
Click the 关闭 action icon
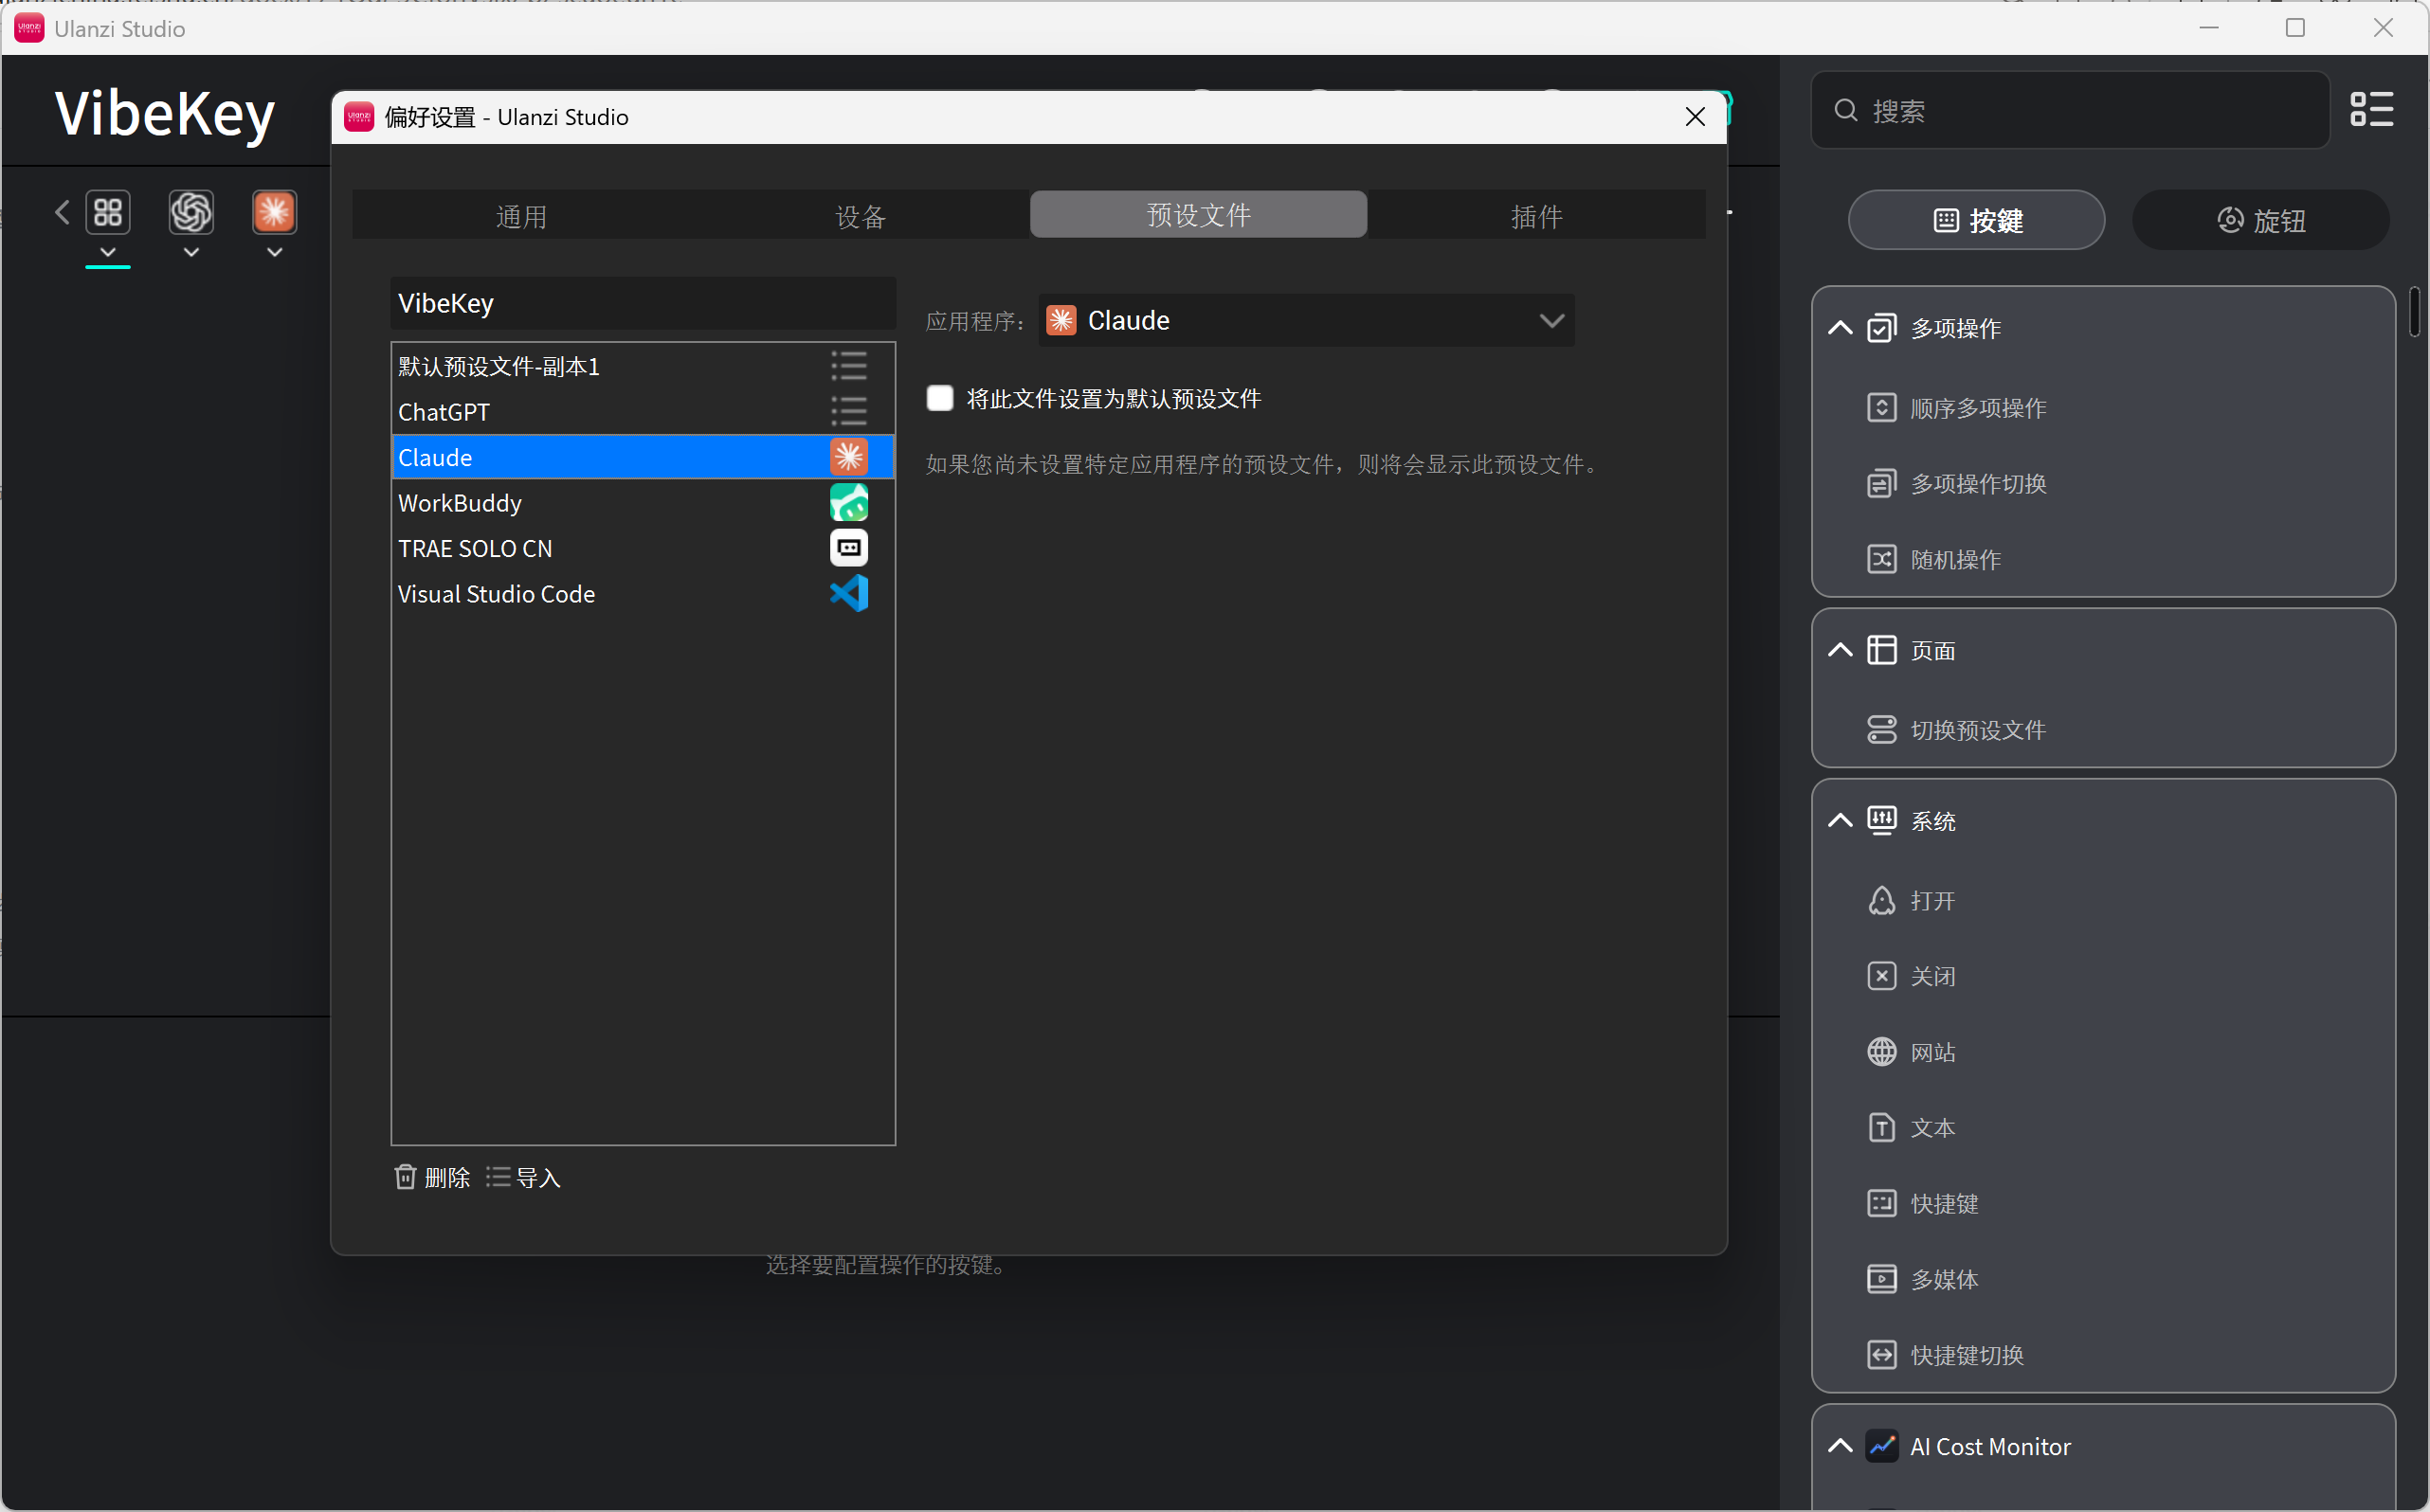coord(1880,976)
